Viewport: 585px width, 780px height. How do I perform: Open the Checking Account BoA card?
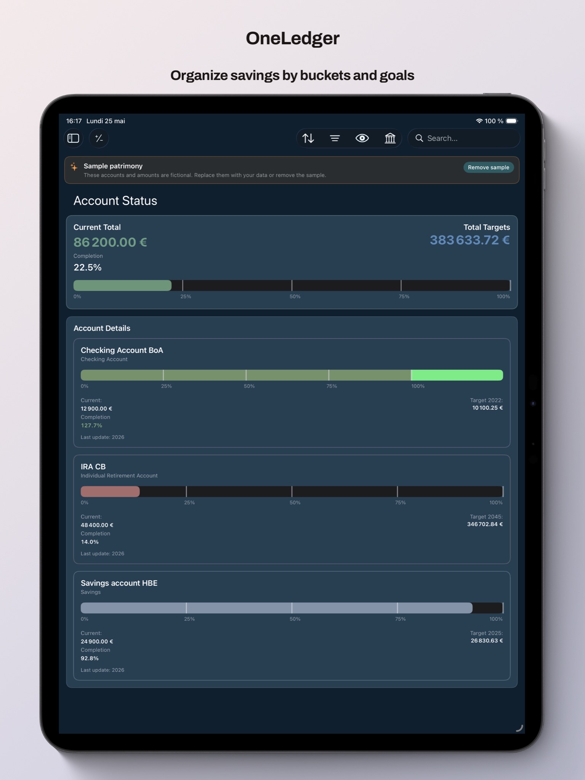click(x=292, y=393)
